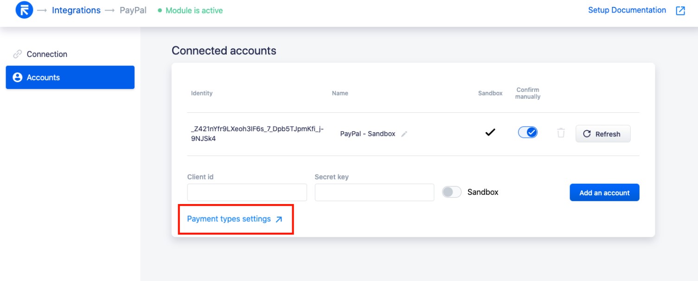
Task: Toggle off the Confirm manually switch
Action: [x=528, y=133]
